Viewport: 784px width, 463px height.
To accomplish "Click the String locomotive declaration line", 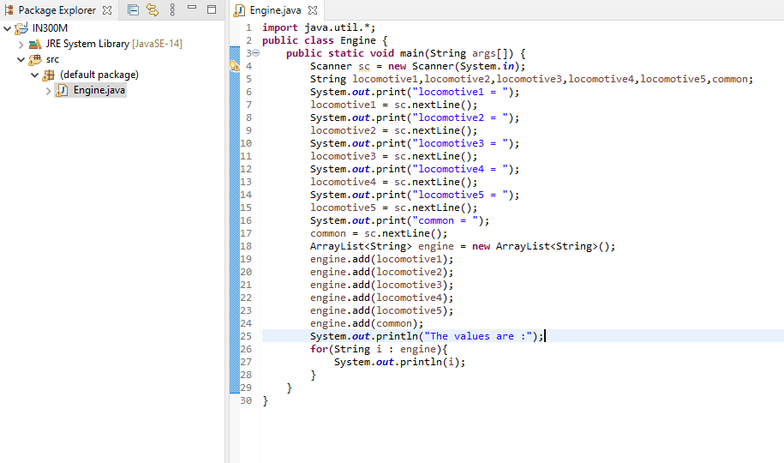I will pos(531,79).
